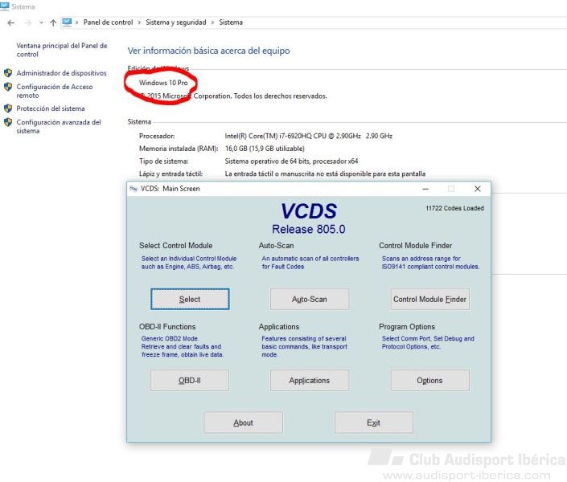Click the About button

pos(244,423)
